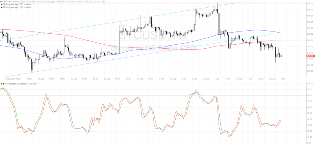Click the 25 Aug date on time axis

pos(272,79)
